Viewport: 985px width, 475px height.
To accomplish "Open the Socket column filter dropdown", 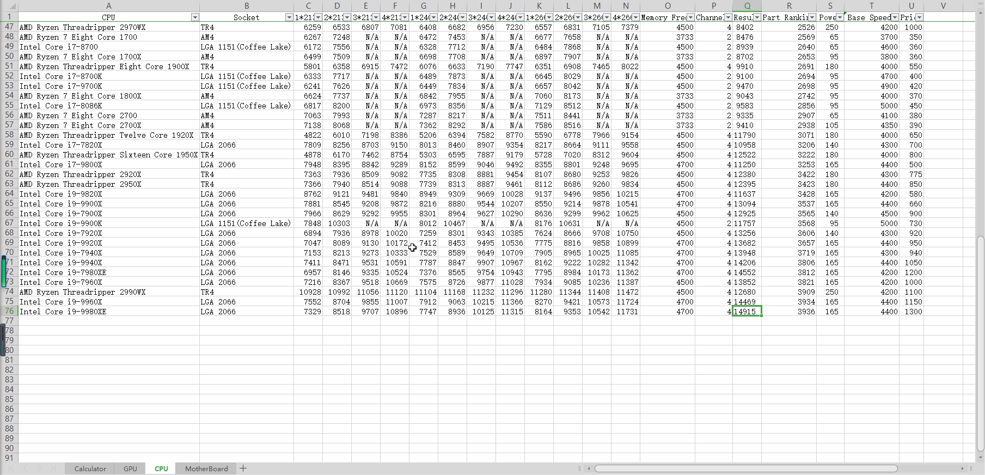I will [x=289, y=17].
